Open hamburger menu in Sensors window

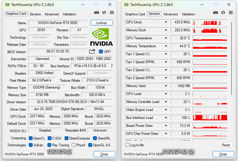[x=231, y=13]
